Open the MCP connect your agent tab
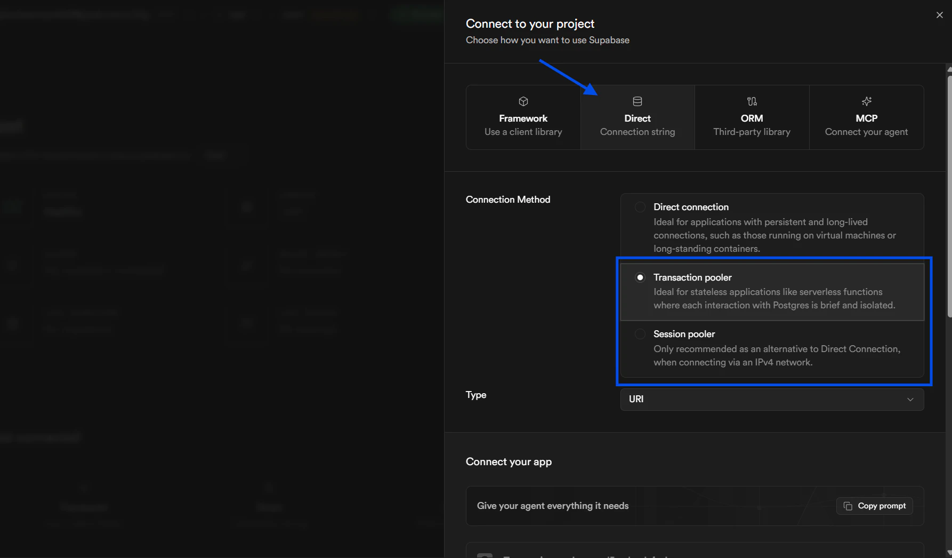The width and height of the screenshot is (952, 558). tap(867, 117)
